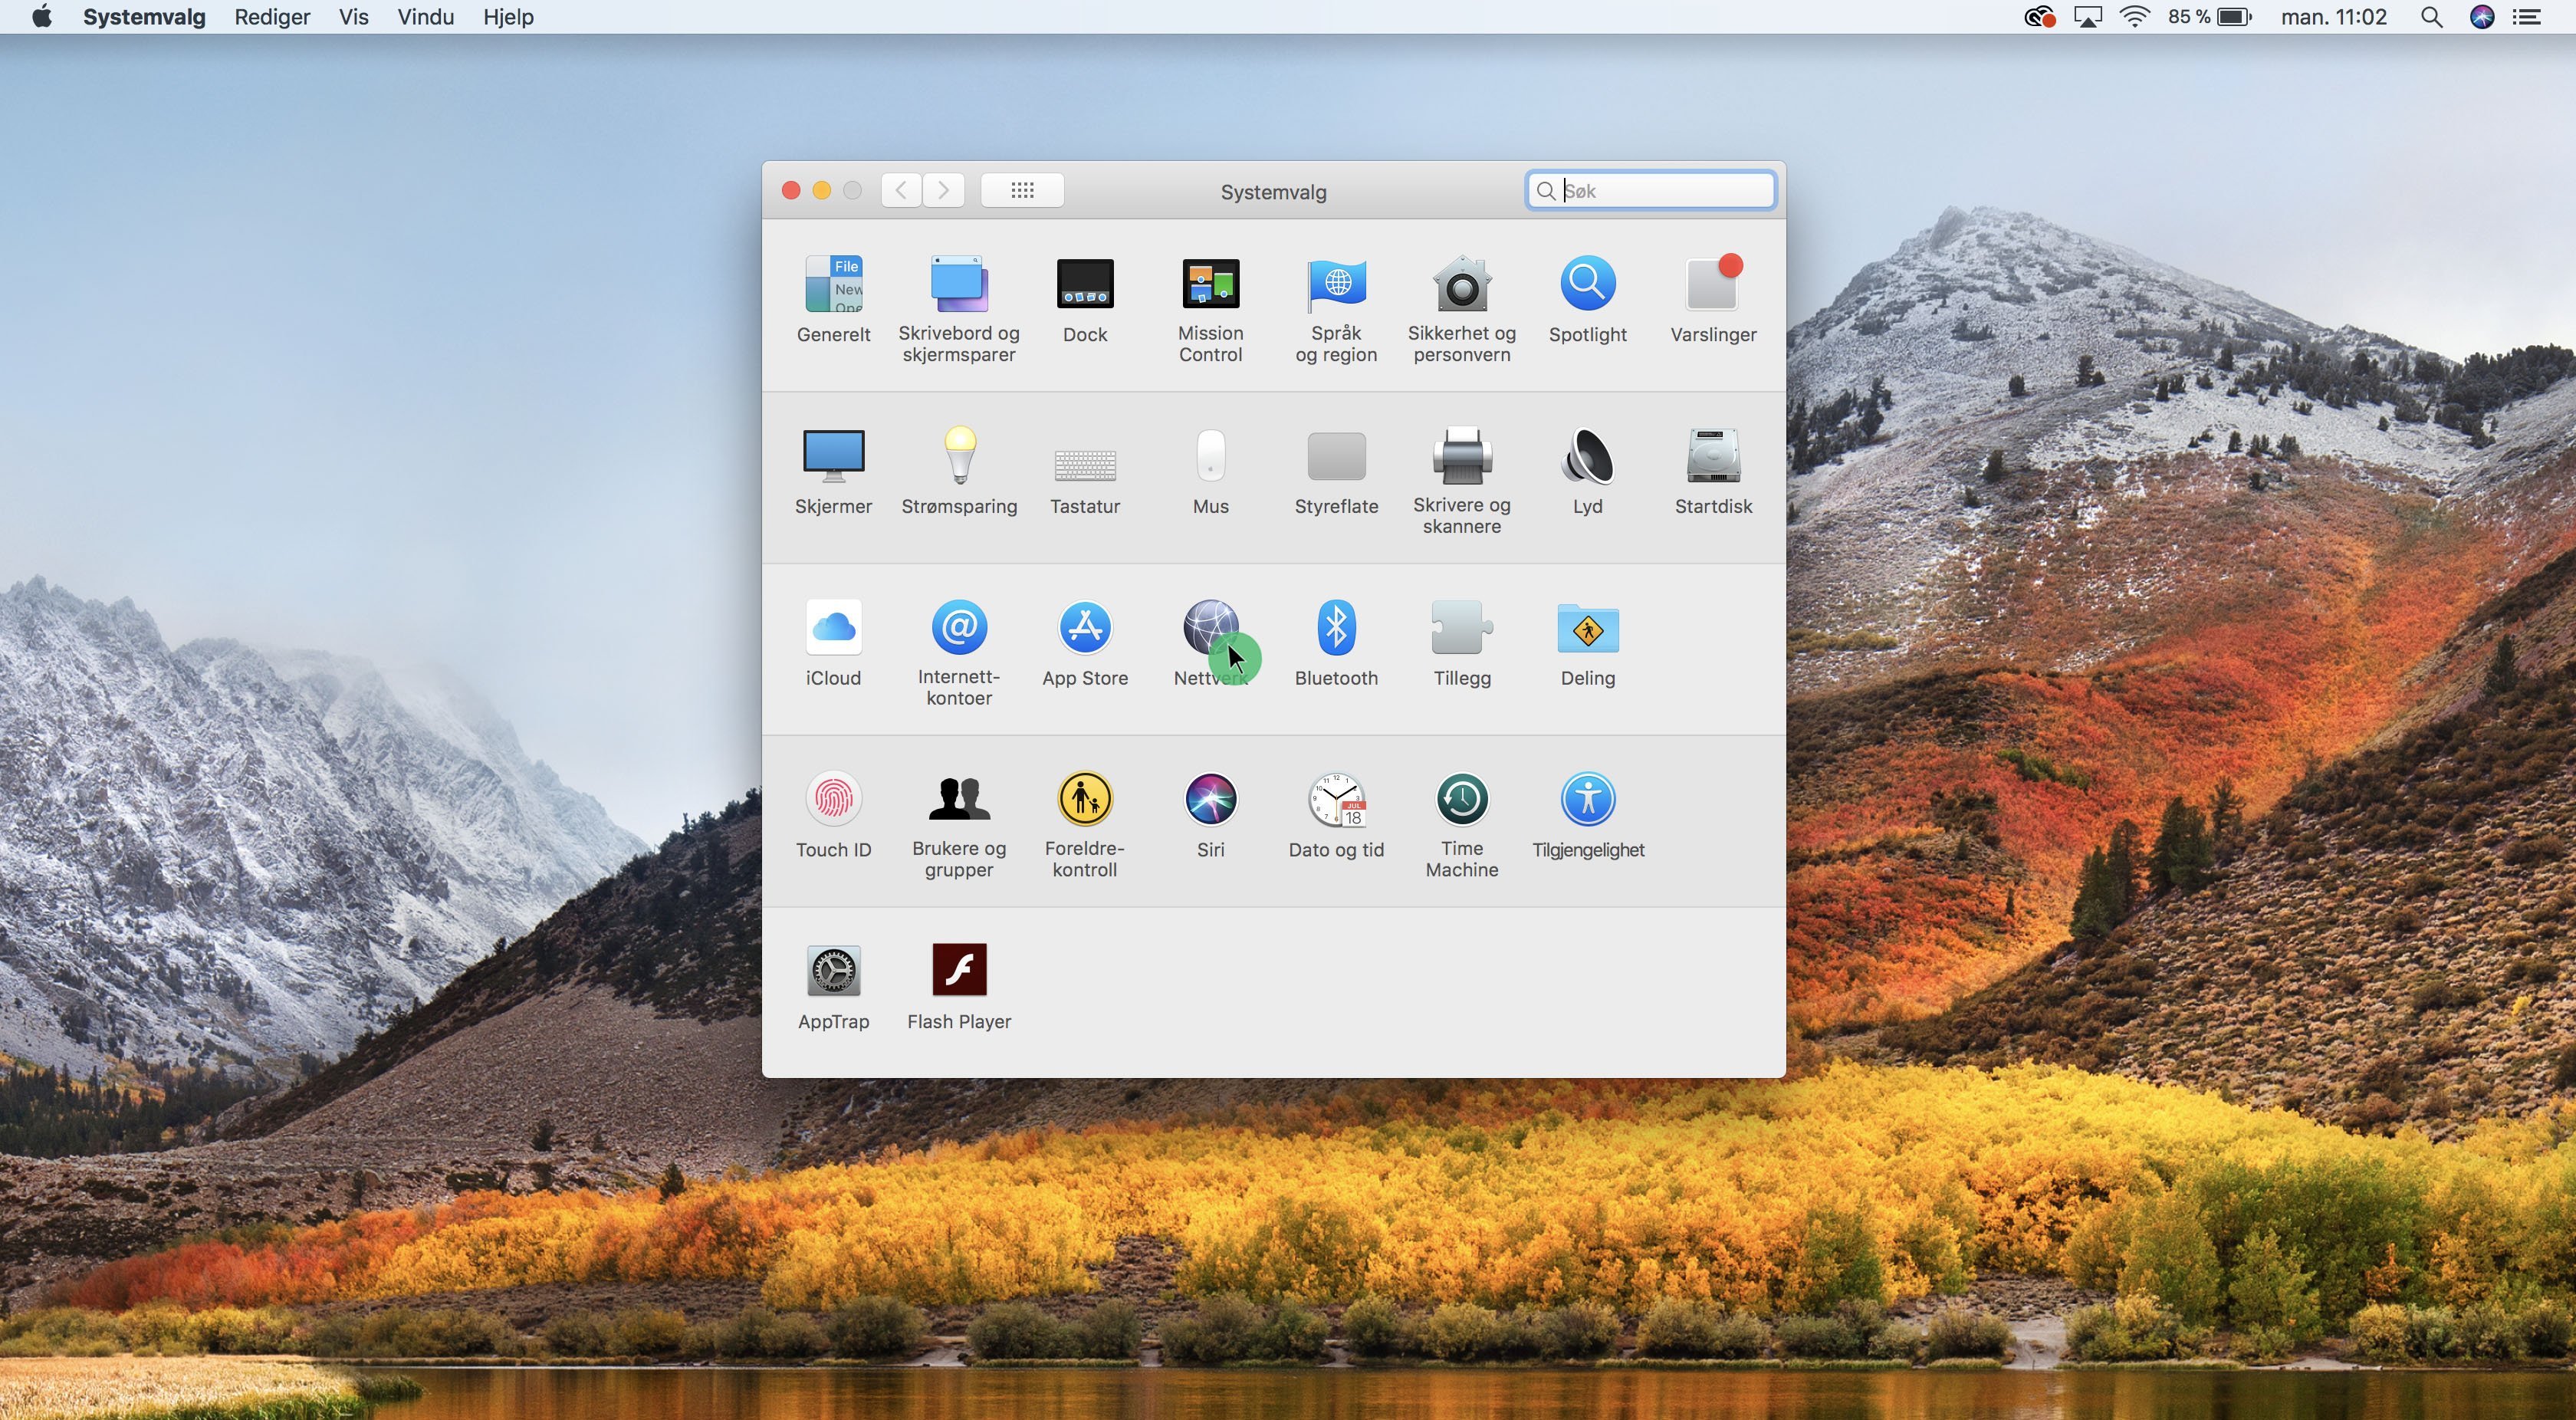2576x1420 pixels.
Task: Click the battery status indicator
Action: tap(2210, 17)
